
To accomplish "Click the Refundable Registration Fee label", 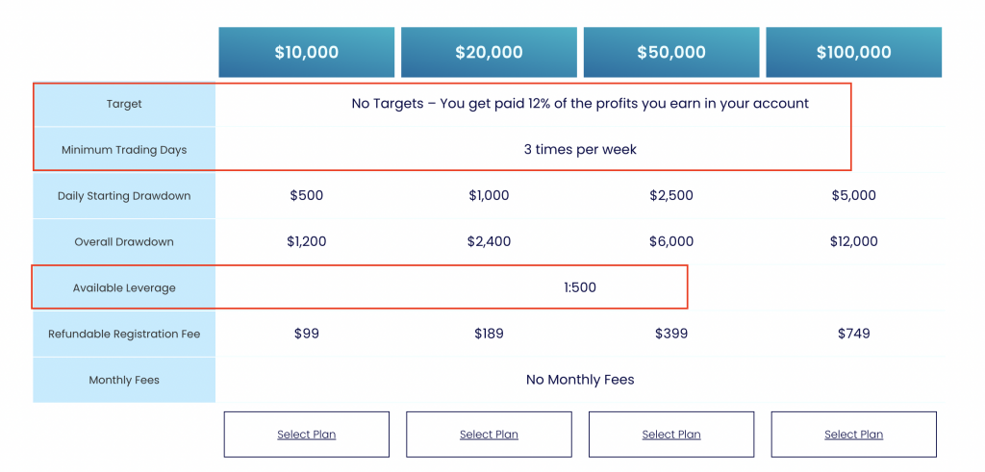I will click(x=124, y=334).
